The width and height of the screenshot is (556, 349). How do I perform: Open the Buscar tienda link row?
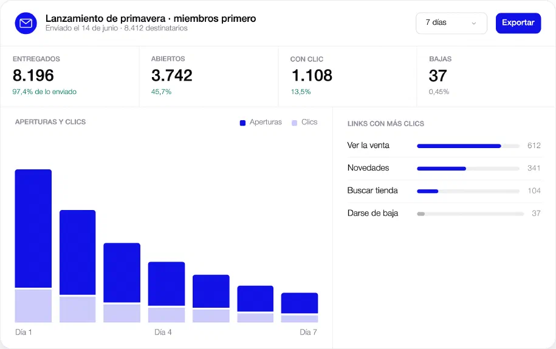pos(444,191)
